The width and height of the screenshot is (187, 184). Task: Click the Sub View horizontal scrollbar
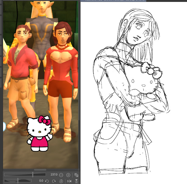(40, 170)
